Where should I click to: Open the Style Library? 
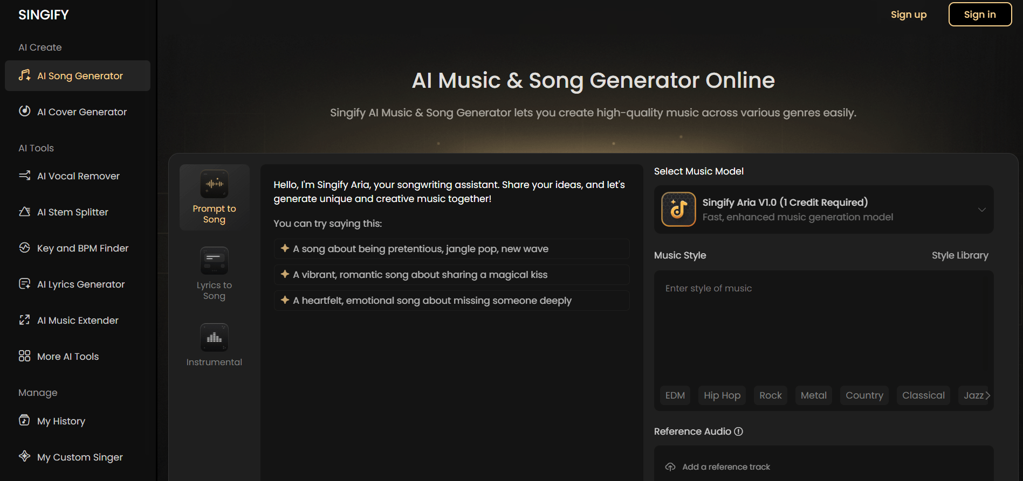[960, 255]
